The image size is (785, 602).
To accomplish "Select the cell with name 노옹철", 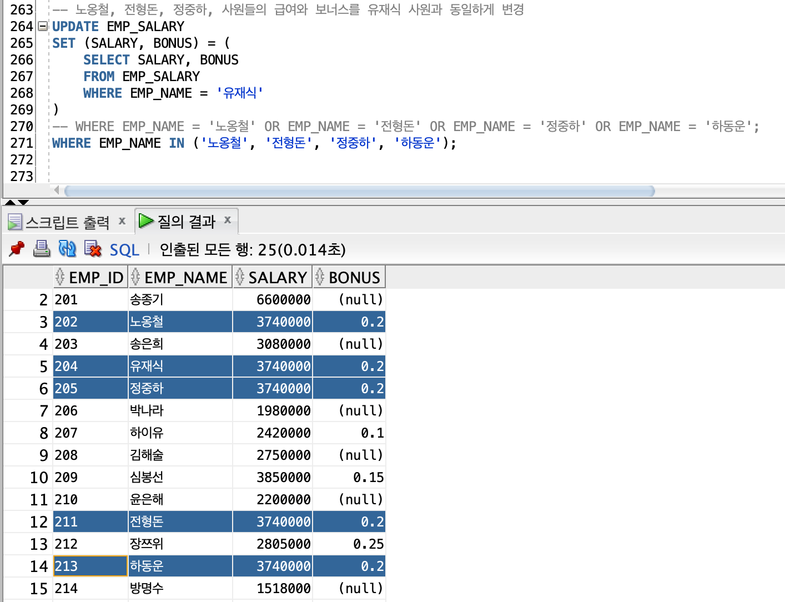I will [180, 322].
